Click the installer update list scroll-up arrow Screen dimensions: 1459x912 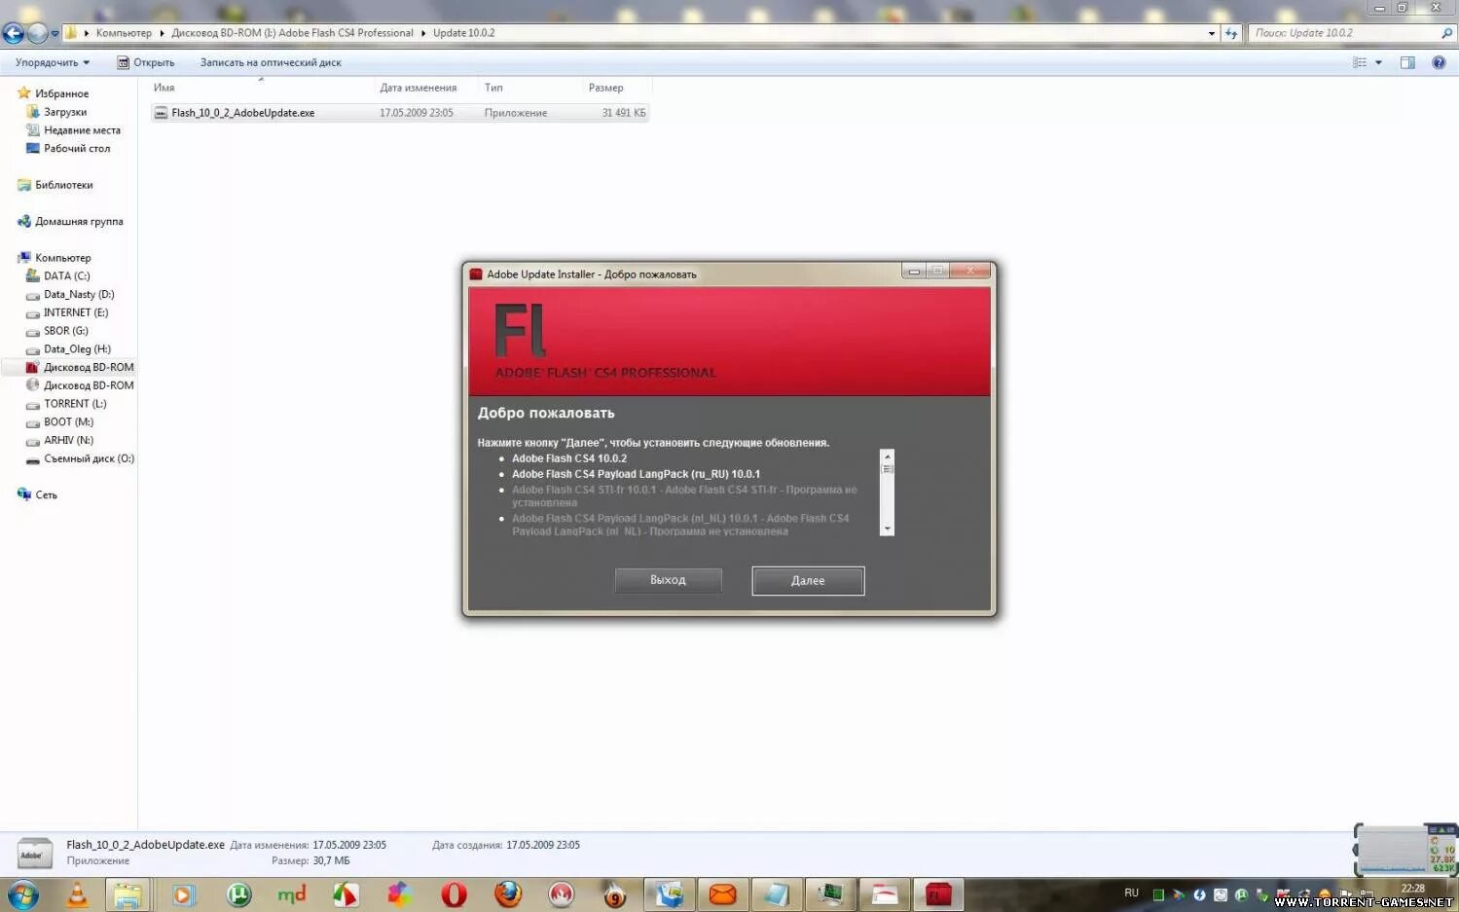pyautogui.click(x=887, y=455)
